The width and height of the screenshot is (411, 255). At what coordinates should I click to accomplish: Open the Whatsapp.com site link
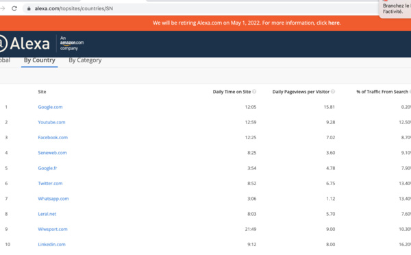tap(53, 199)
